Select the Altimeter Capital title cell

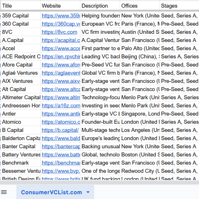click(21, 98)
